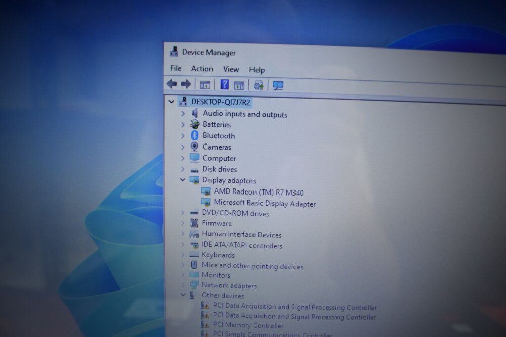The height and width of the screenshot is (337, 506).
Task: Expand the Network adapters arrow
Action: [183, 285]
